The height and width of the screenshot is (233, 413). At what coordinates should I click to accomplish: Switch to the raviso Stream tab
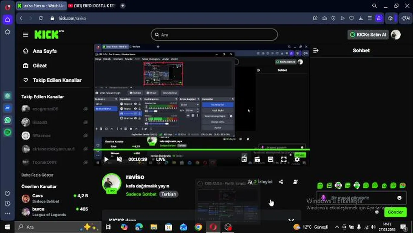click(x=41, y=6)
